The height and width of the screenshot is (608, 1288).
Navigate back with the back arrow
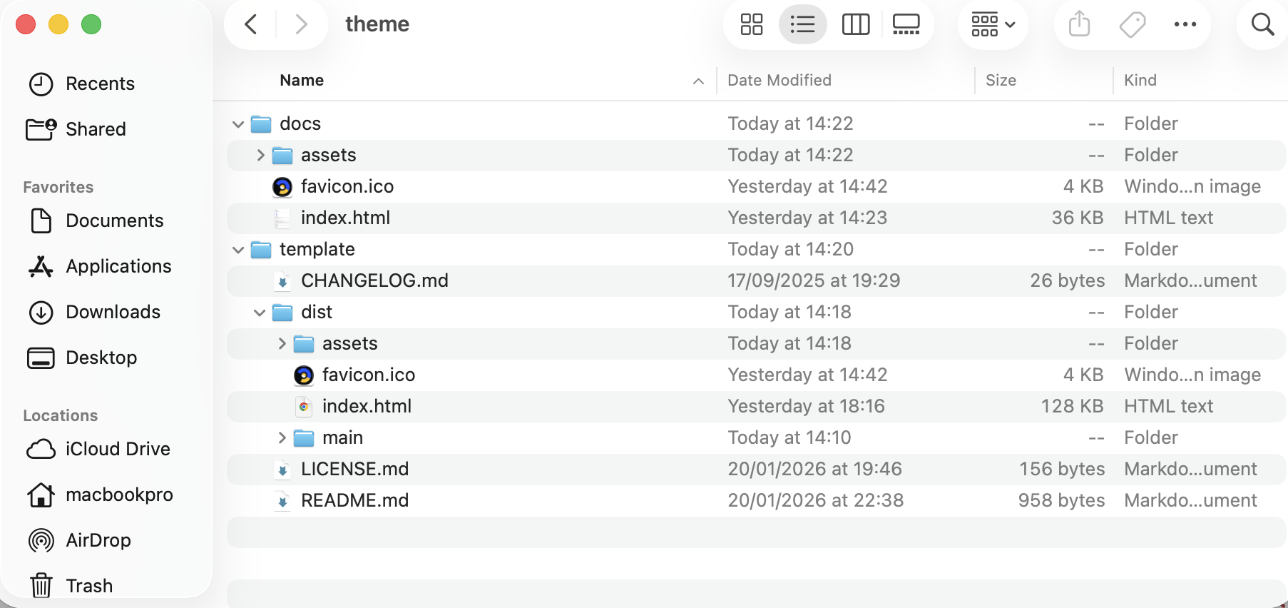(250, 24)
